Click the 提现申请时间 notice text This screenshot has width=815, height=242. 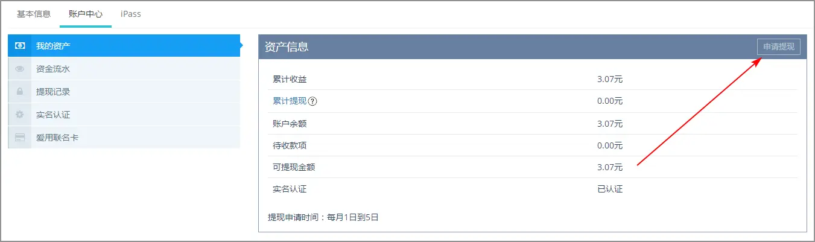point(323,217)
